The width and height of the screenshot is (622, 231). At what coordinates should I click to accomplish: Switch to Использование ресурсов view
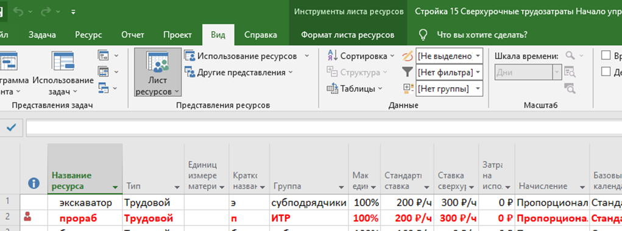pyautogui.click(x=241, y=56)
